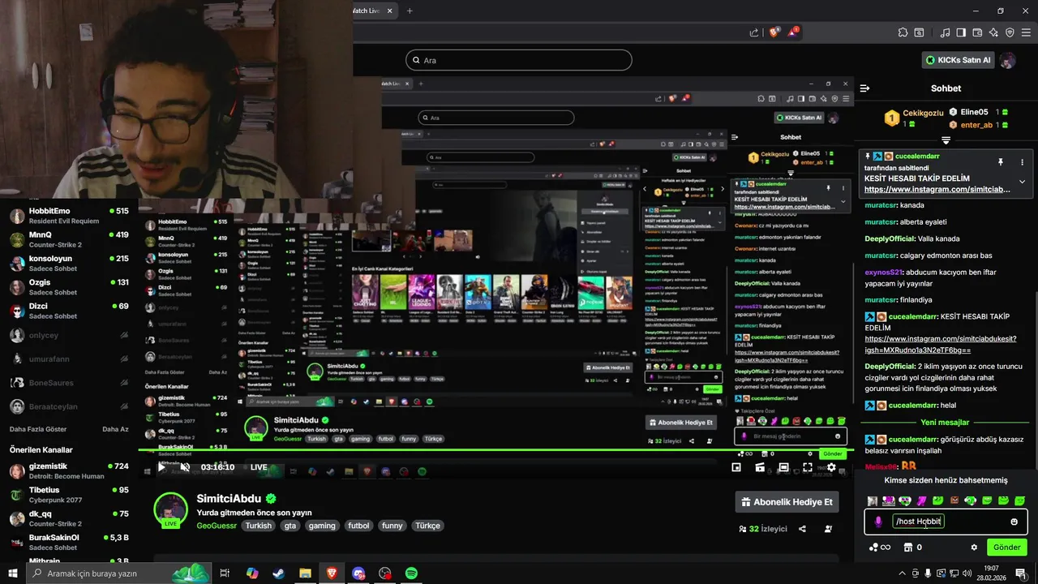Unpin the pinned chat message
The height and width of the screenshot is (584, 1038).
(1001, 162)
